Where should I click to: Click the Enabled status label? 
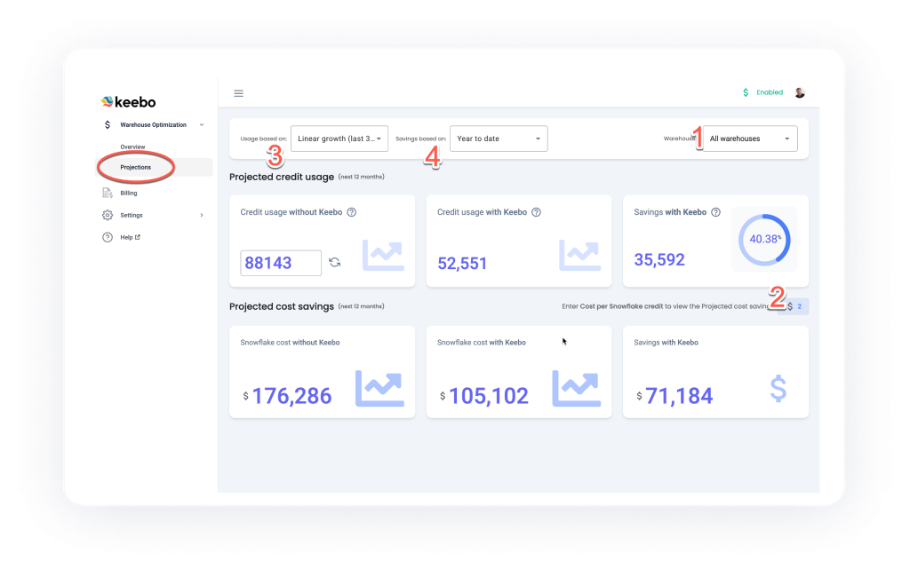point(770,92)
